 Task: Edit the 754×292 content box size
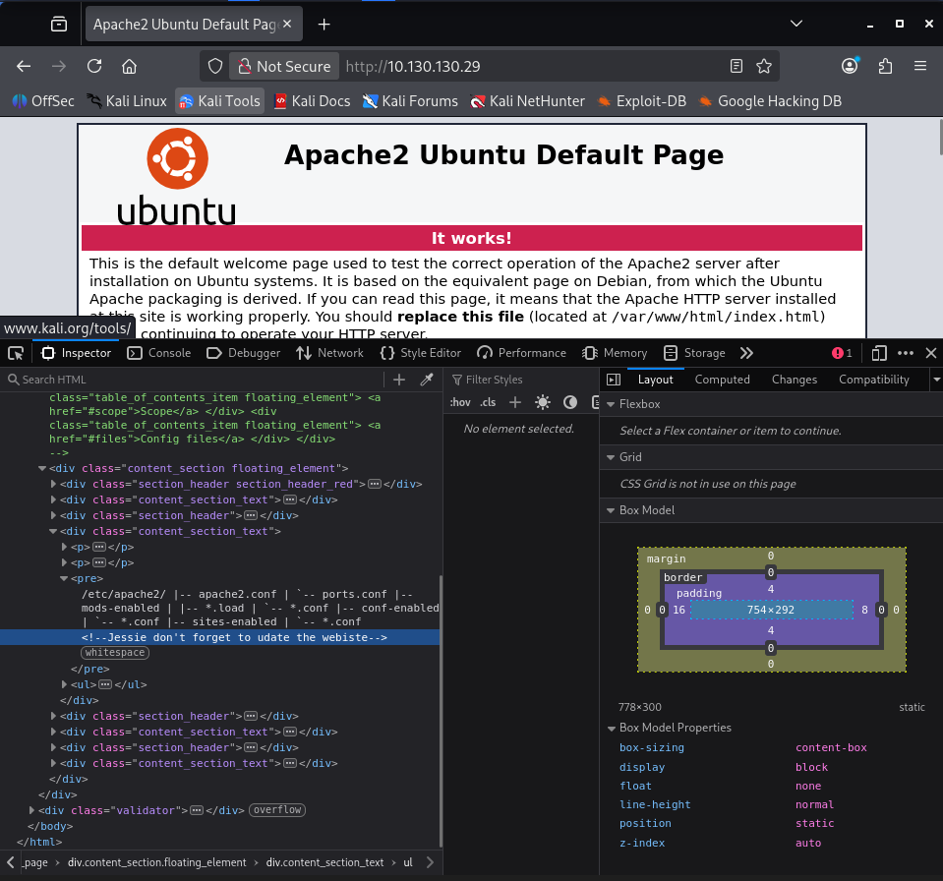tap(770, 610)
